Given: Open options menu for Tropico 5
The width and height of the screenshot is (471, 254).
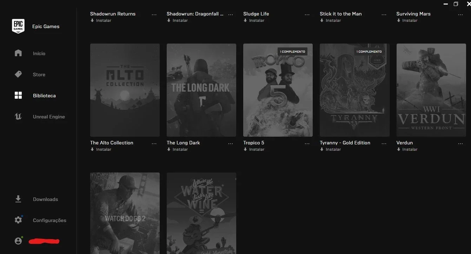Looking at the screenshot, I should tap(307, 144).
